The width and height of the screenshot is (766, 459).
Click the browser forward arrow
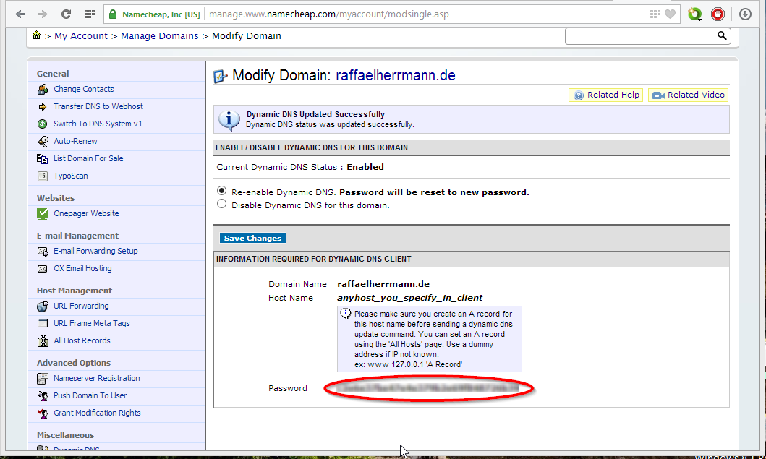pyautogui.click(x=43, y=14)
